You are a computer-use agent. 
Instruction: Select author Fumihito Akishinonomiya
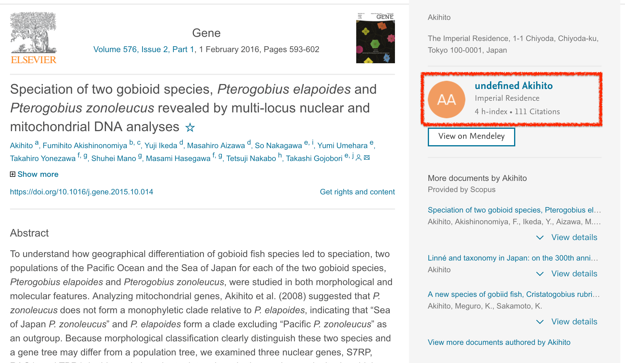pos(85,145)
